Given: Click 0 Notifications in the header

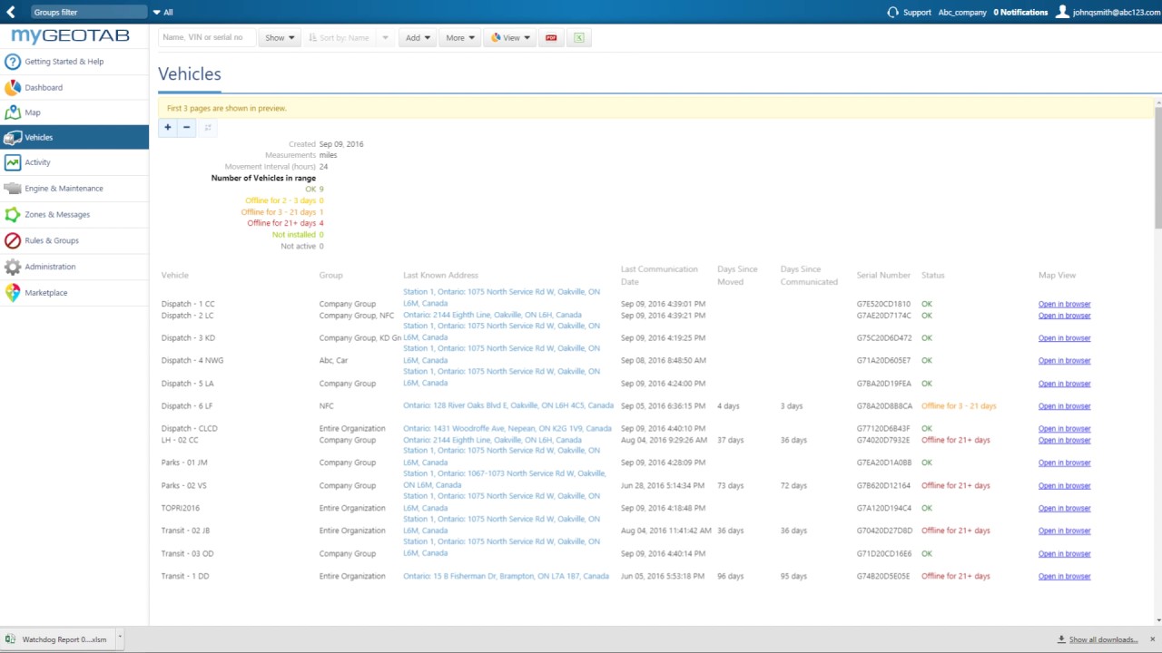Looking at the screenshot, I should point(1020,13).
